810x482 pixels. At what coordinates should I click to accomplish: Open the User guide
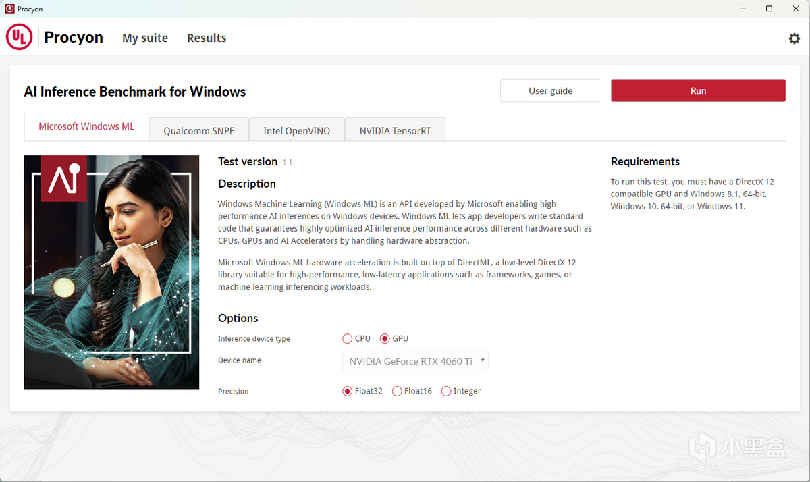tap(551, 90)
